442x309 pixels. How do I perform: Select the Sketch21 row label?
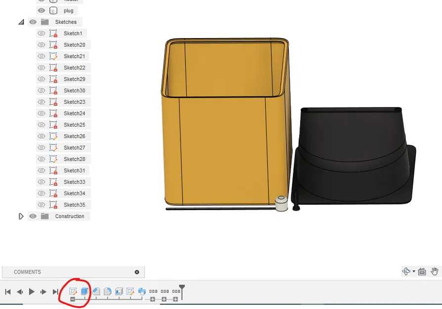tap(75, 56)
